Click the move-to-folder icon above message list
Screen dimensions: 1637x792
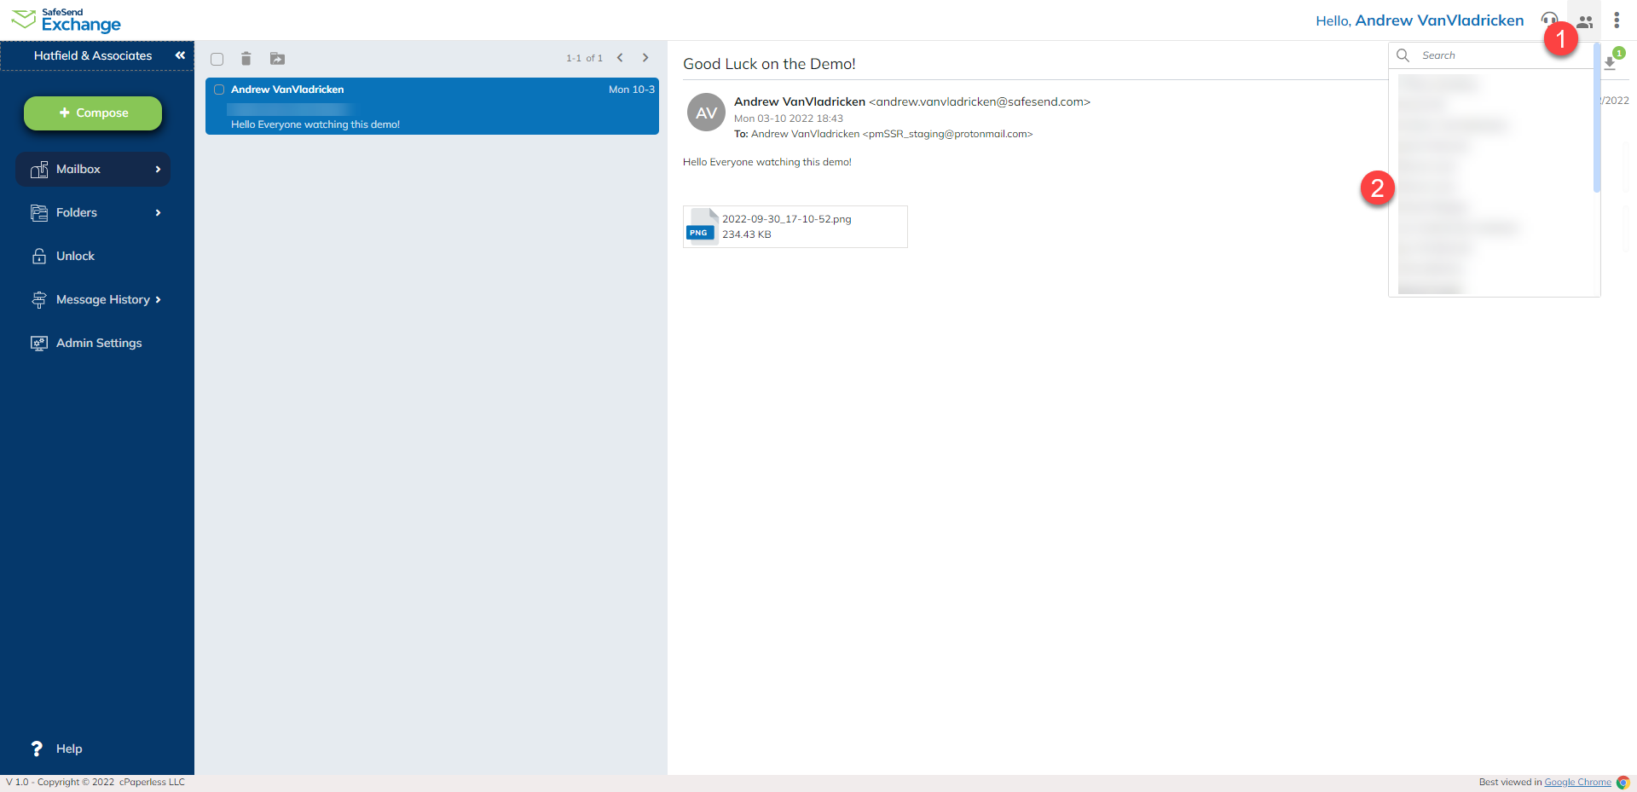click(x=277, y=58)
